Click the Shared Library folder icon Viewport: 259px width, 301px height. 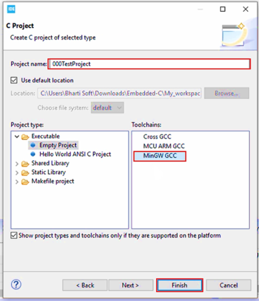coord(25,164)
